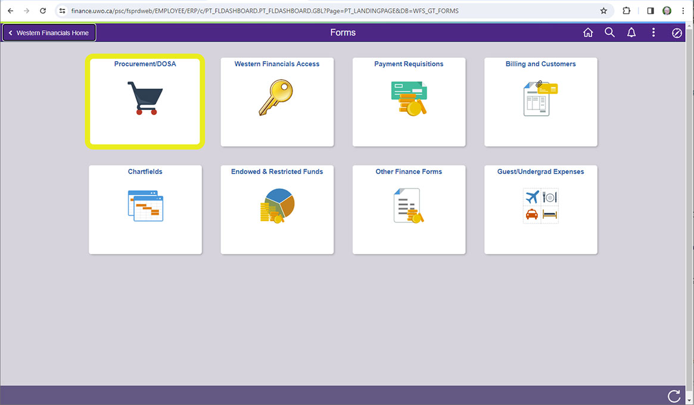Click the Guest/Undergrad Expenses title
Viewport: 694px width, 405px height.
[541, 172]
